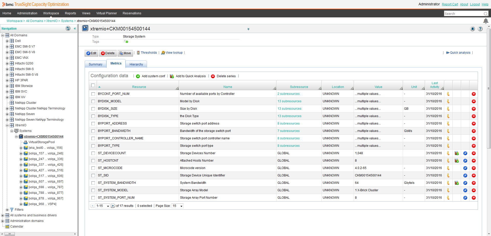491x236 pixels.
Task: Click the bookmark icon beside help
Action: click(473, 29)
